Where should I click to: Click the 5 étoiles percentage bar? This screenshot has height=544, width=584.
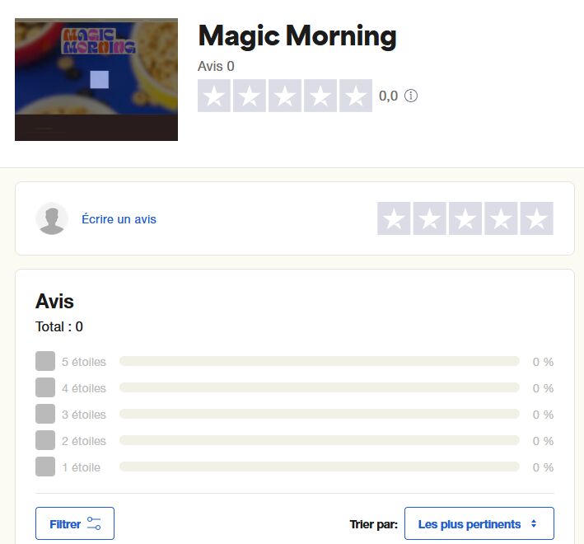320,361
